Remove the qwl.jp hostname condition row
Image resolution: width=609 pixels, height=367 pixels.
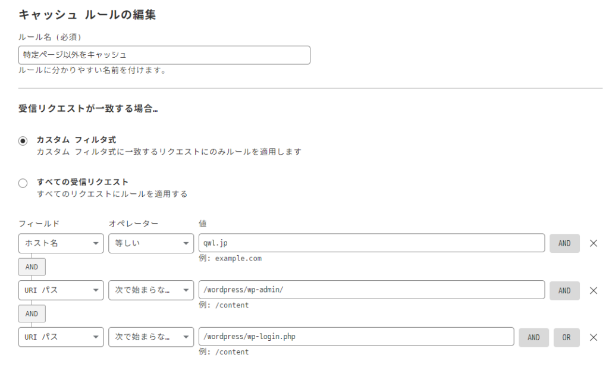point(593,243)
